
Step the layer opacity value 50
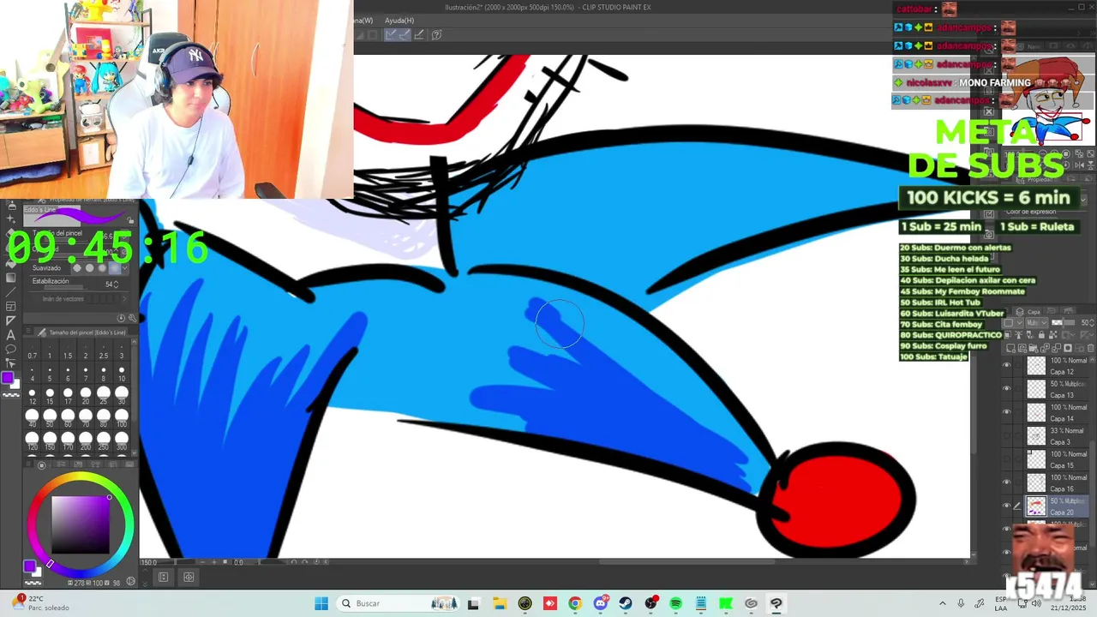[x=1093, y=323]
